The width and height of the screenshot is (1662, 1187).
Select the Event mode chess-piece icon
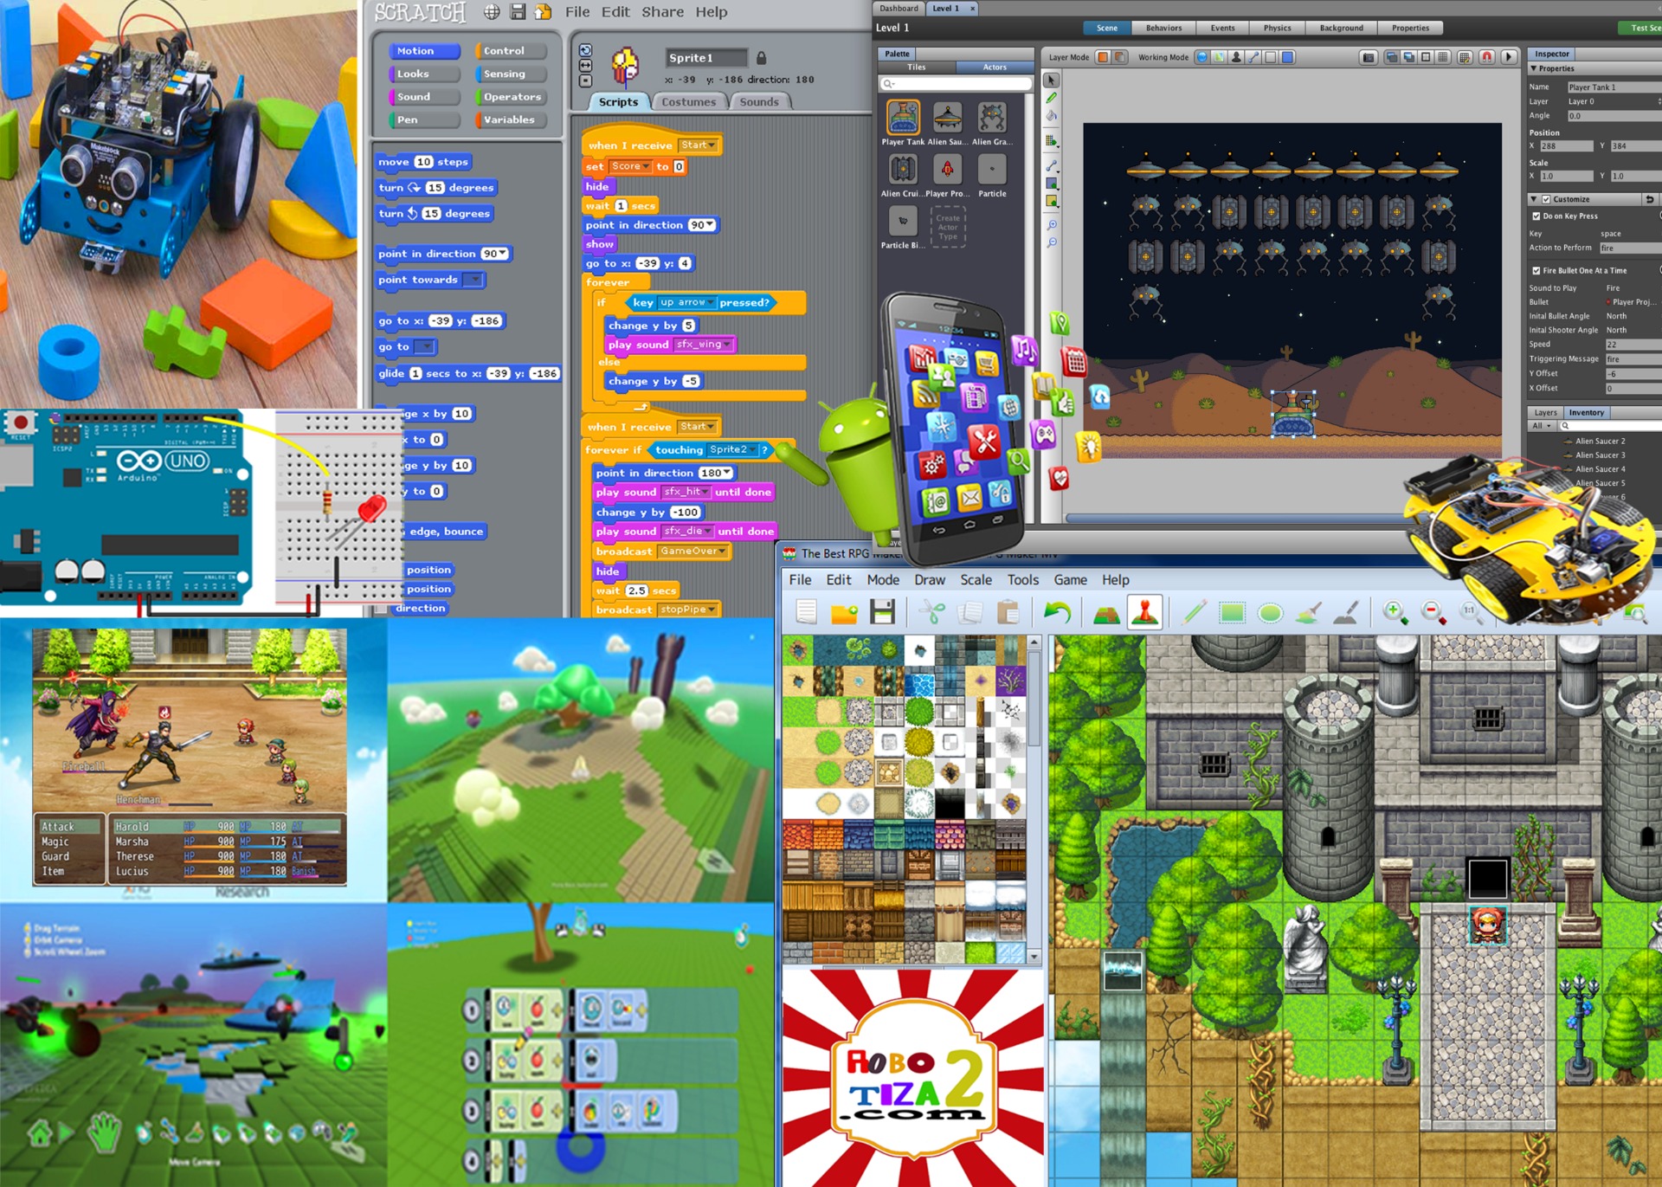point(1144,613)
